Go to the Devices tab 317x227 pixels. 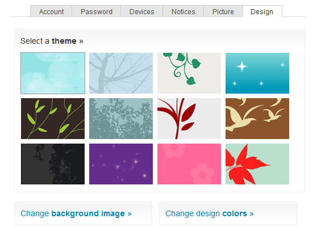141,11
